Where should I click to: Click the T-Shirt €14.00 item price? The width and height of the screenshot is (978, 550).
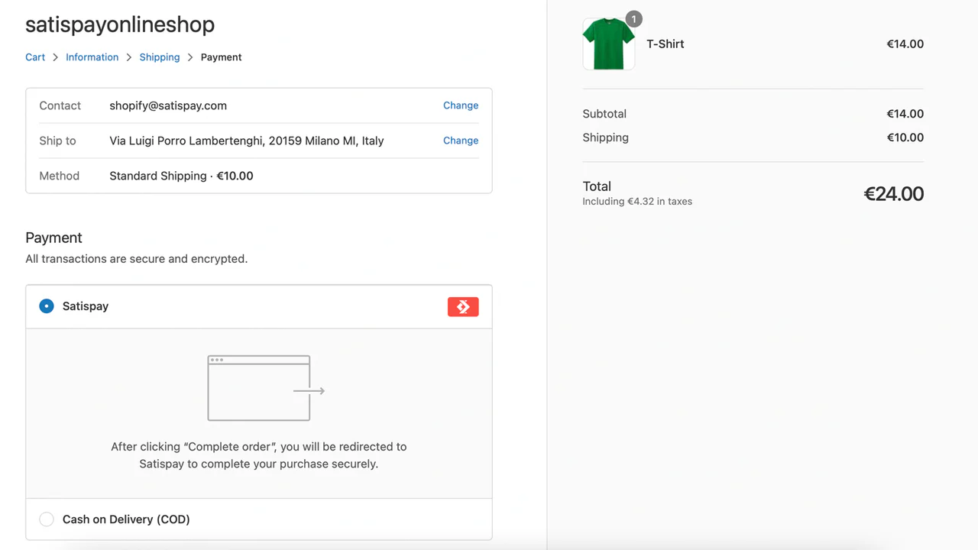point(905,44)
